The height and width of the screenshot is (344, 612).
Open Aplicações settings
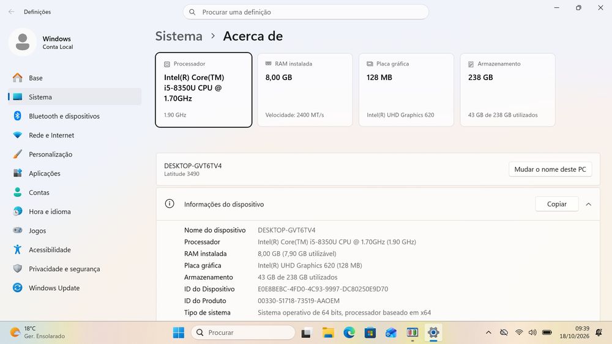point(75,174)
